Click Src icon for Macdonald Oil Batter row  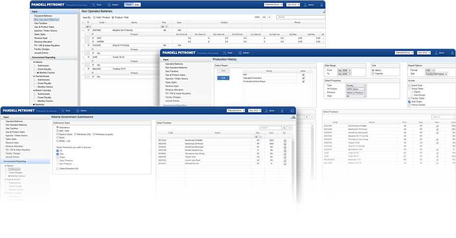(285, 140)
